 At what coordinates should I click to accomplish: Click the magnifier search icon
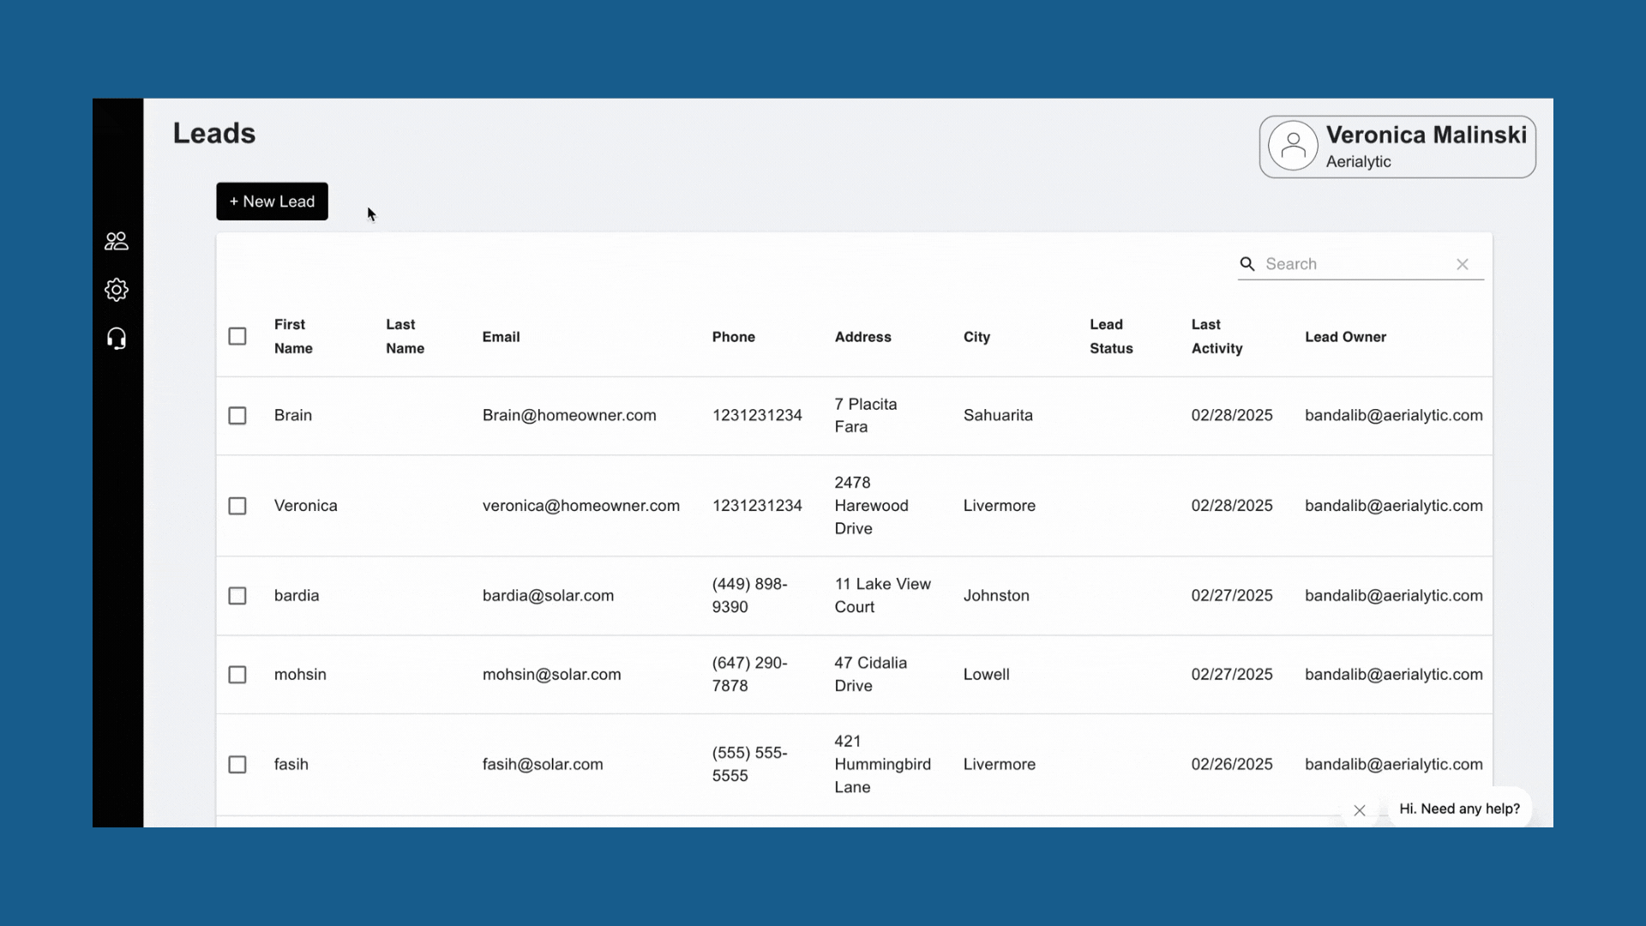(1247, 264)
